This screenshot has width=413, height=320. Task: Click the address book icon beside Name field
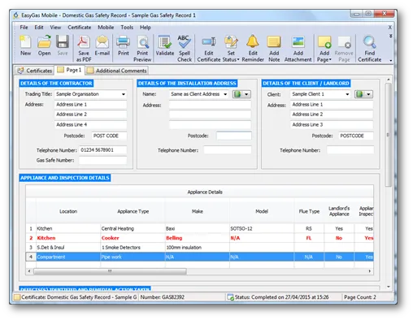[x=237, y=94]
